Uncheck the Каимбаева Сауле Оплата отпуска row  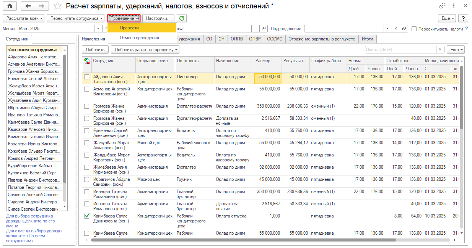87,216
